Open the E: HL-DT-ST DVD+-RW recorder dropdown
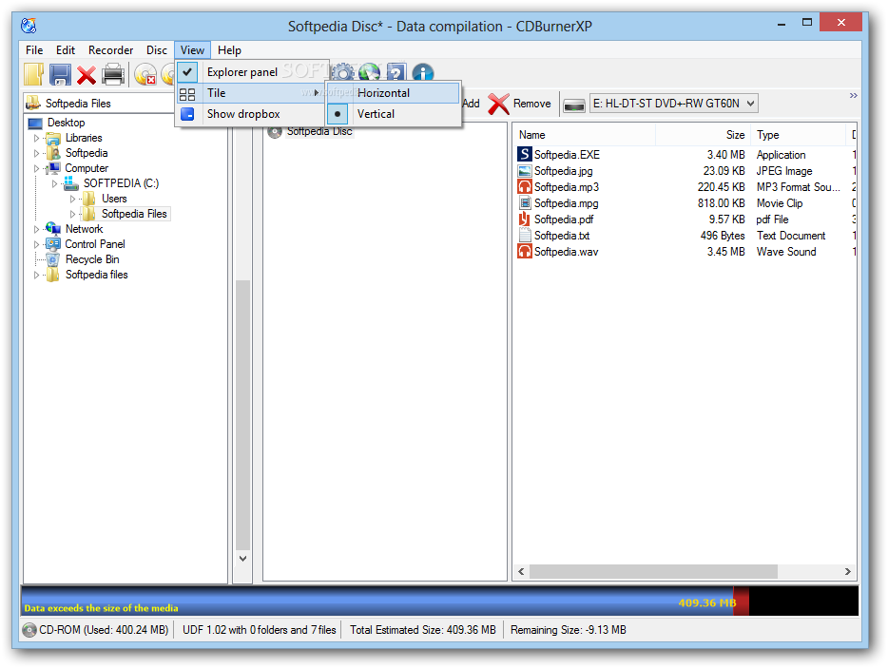 coord(673,104)
